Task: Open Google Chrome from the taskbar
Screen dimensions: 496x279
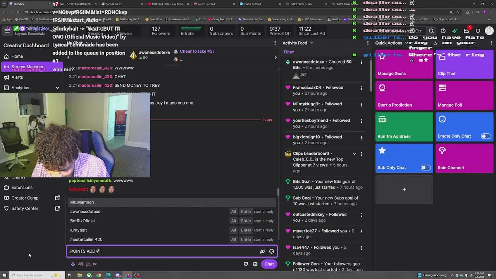Action: tap(98, 276)
